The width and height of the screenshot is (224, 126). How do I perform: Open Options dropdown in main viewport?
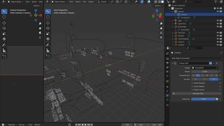(x=159, y=6)
